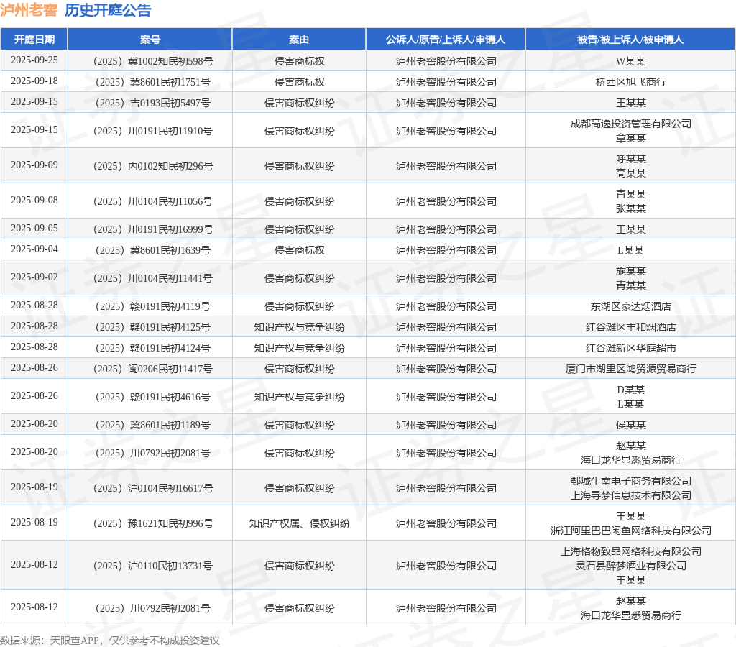736x647 pixels.
Task: Select the date cell 2025-09-09
Action: (x=34, y=165)
